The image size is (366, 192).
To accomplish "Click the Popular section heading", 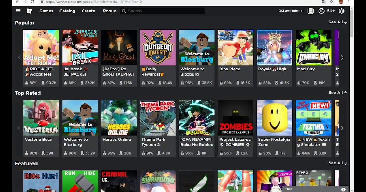I will 25,23.
